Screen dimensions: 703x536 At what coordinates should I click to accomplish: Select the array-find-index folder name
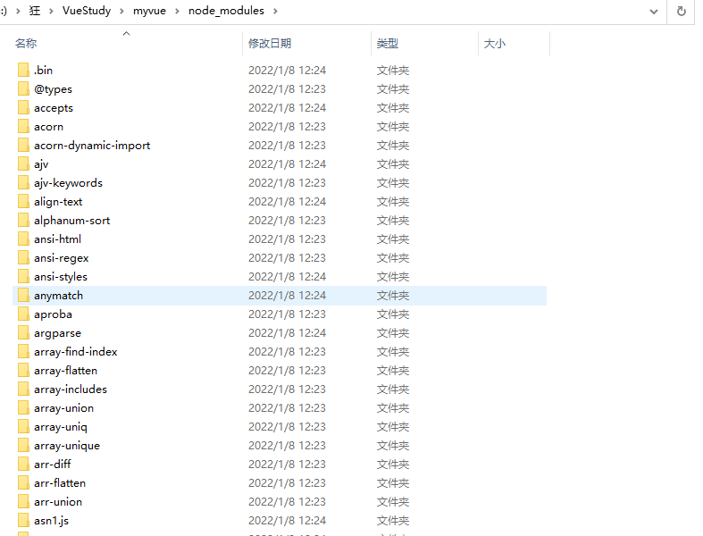[75, 352]
